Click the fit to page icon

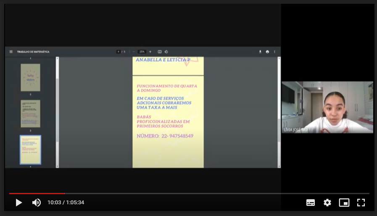(x=160, y=52)
